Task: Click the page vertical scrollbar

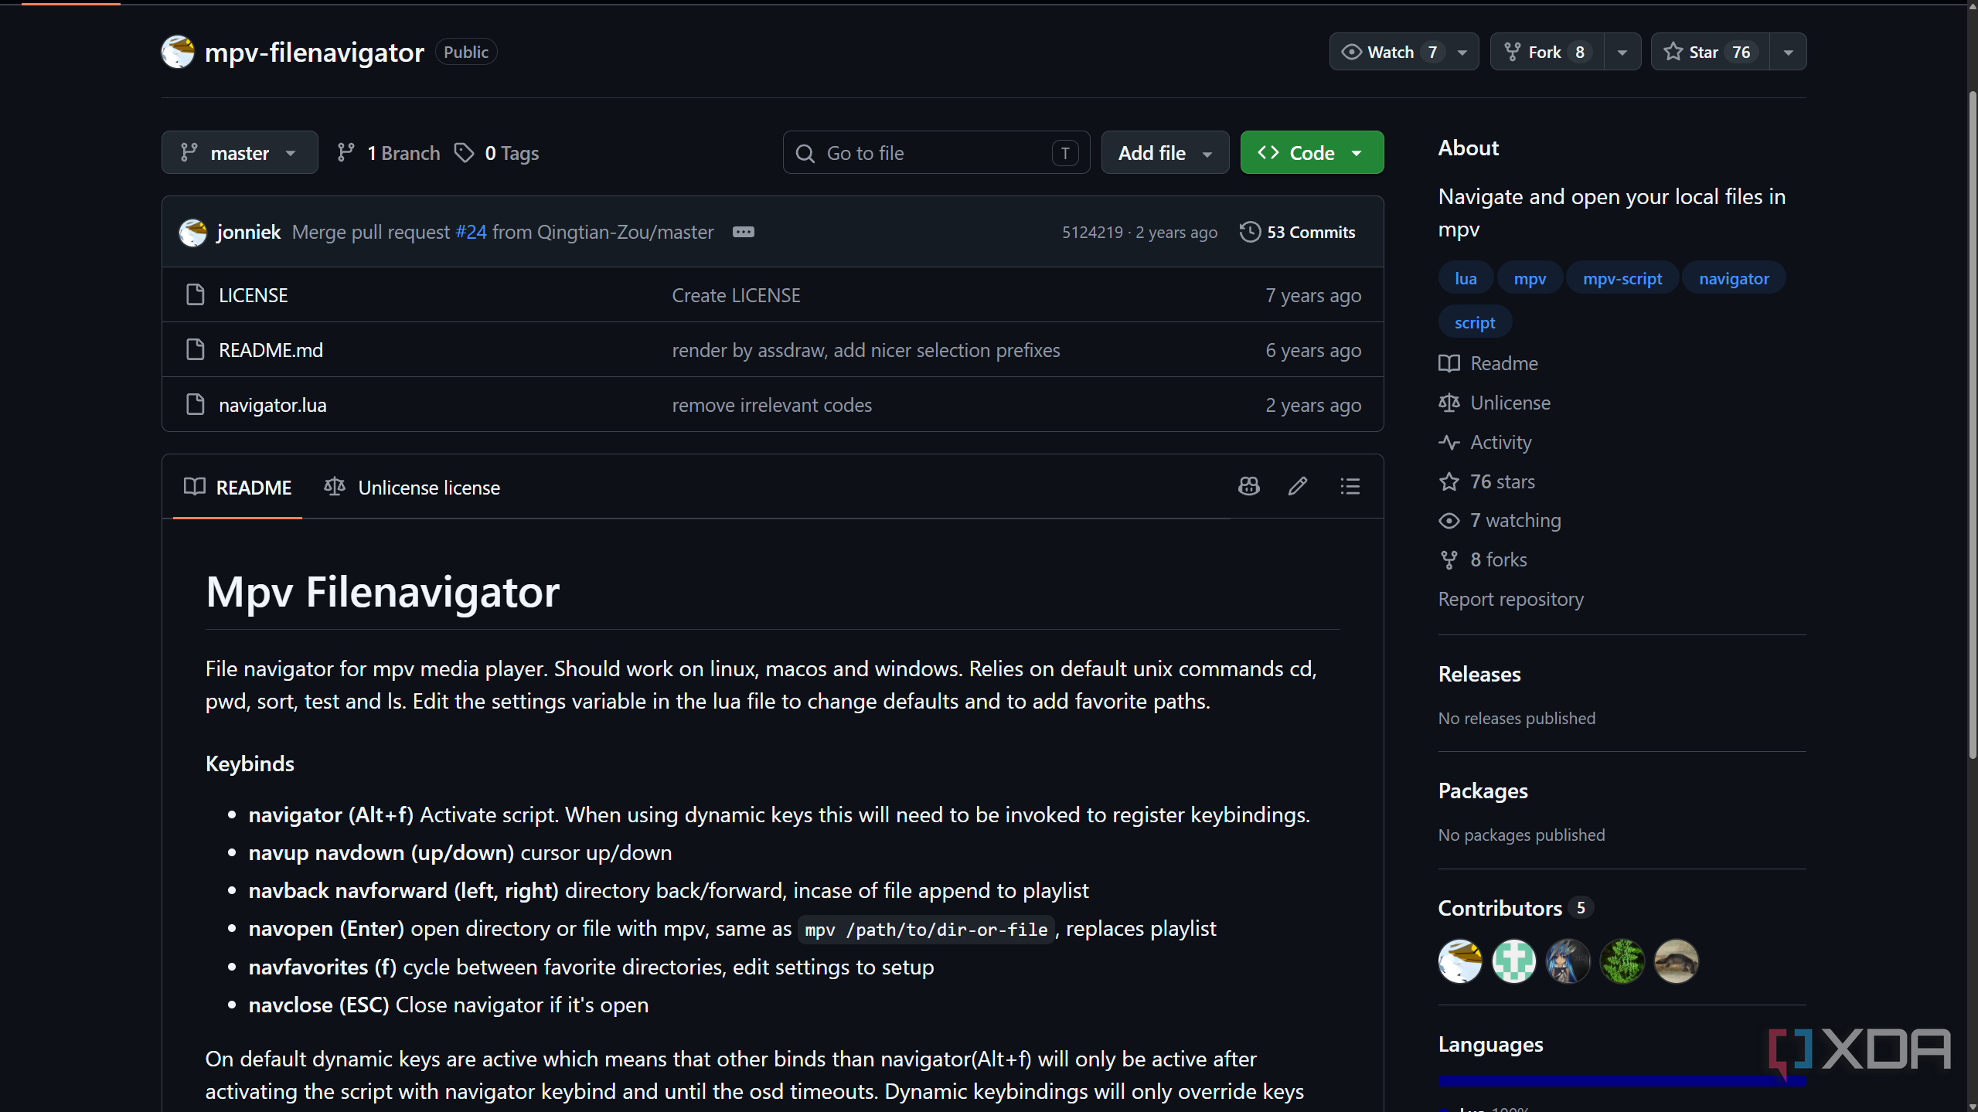Action: pos(1972,425)
